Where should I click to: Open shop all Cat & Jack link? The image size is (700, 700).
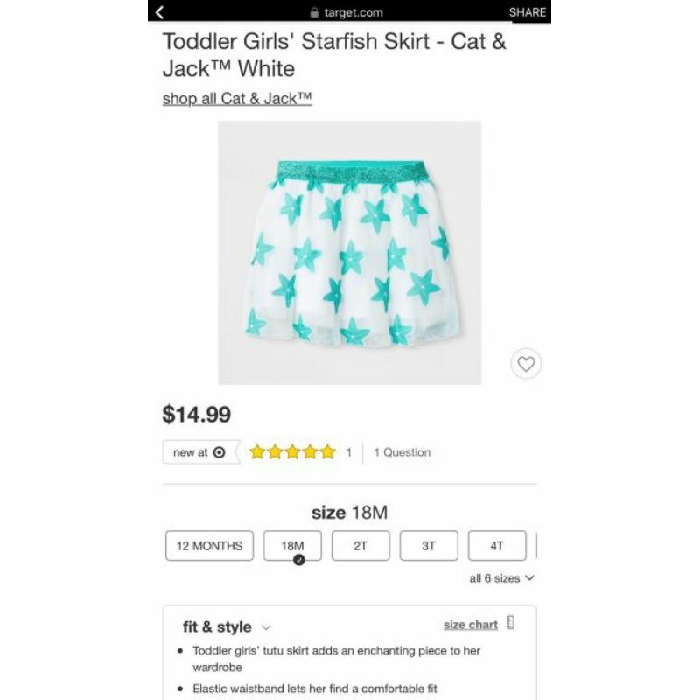tap(237, 98)
